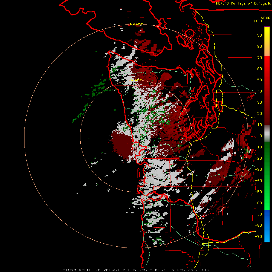
Task: Click the STORM RELATIVE VELOCITY caption text
Action: [x=94, y=270]
